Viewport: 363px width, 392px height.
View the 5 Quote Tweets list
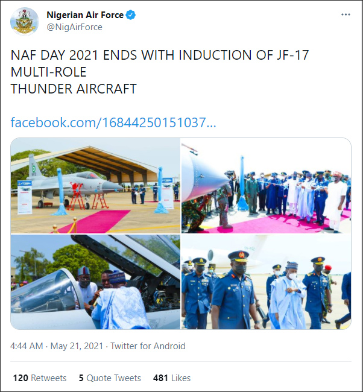(x=110, y=378)
